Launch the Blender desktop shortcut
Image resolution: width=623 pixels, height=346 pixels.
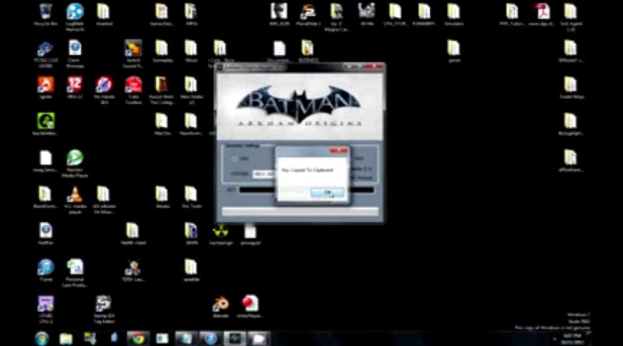pos(221,307)
